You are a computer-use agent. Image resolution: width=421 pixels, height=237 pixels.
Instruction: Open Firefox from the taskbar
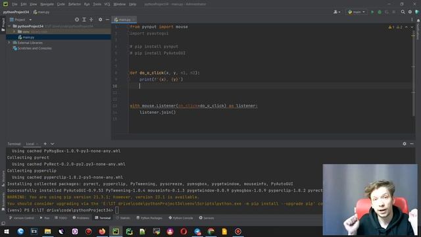click(102, 231)
